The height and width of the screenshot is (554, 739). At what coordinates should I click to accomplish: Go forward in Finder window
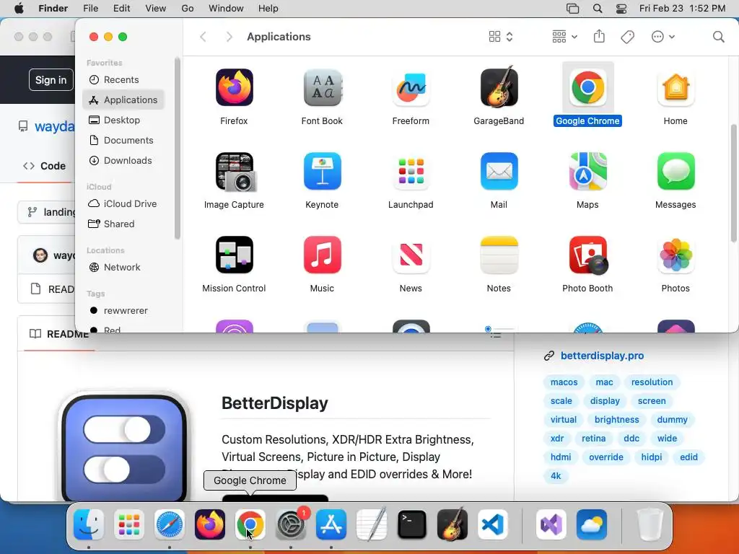click(229, 37)
